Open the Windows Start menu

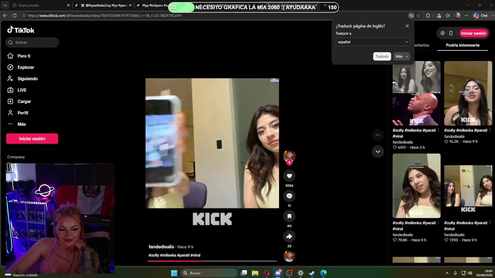174,273
